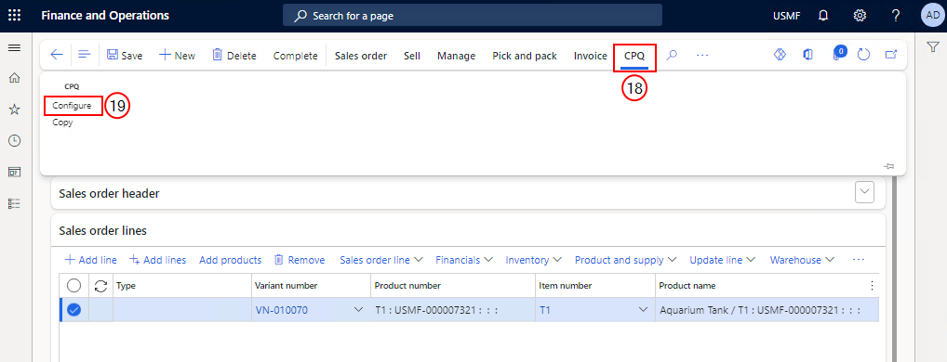Refresh the page with circular arrow
The width and height of the screenshot is (947, 362).
863,55
